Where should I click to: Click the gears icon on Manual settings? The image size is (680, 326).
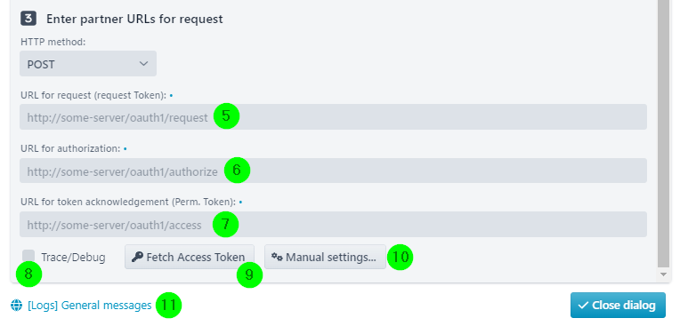(277, 258)
